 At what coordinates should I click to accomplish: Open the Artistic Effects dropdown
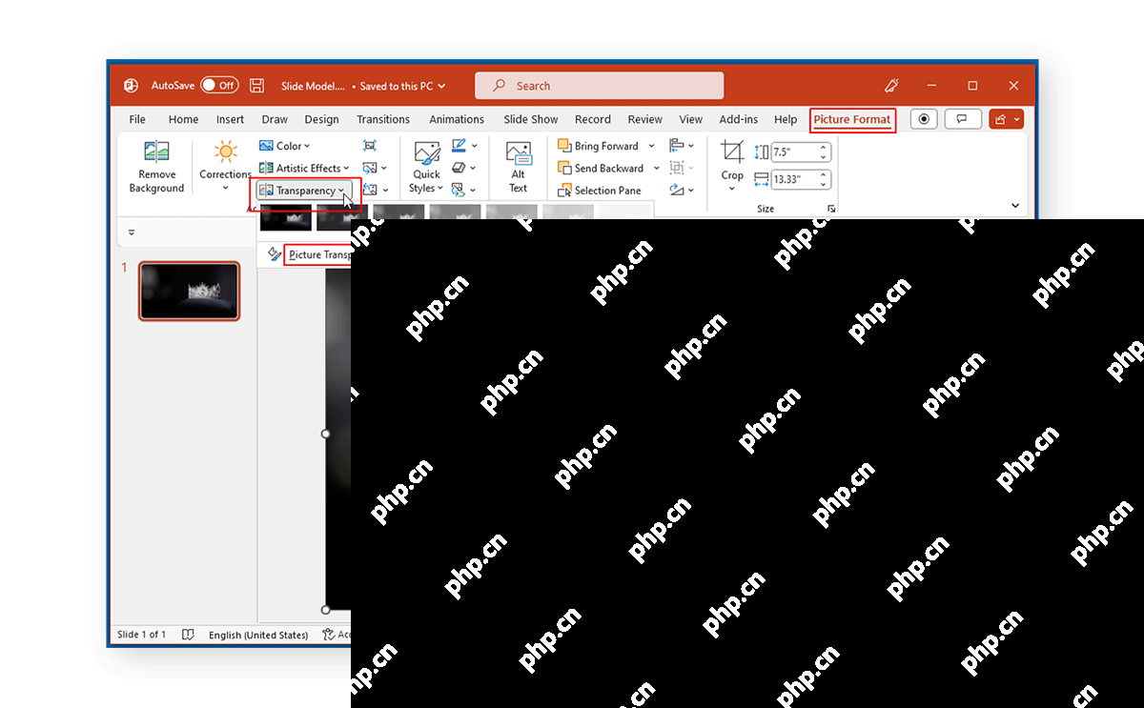click(x=305, y=168)
